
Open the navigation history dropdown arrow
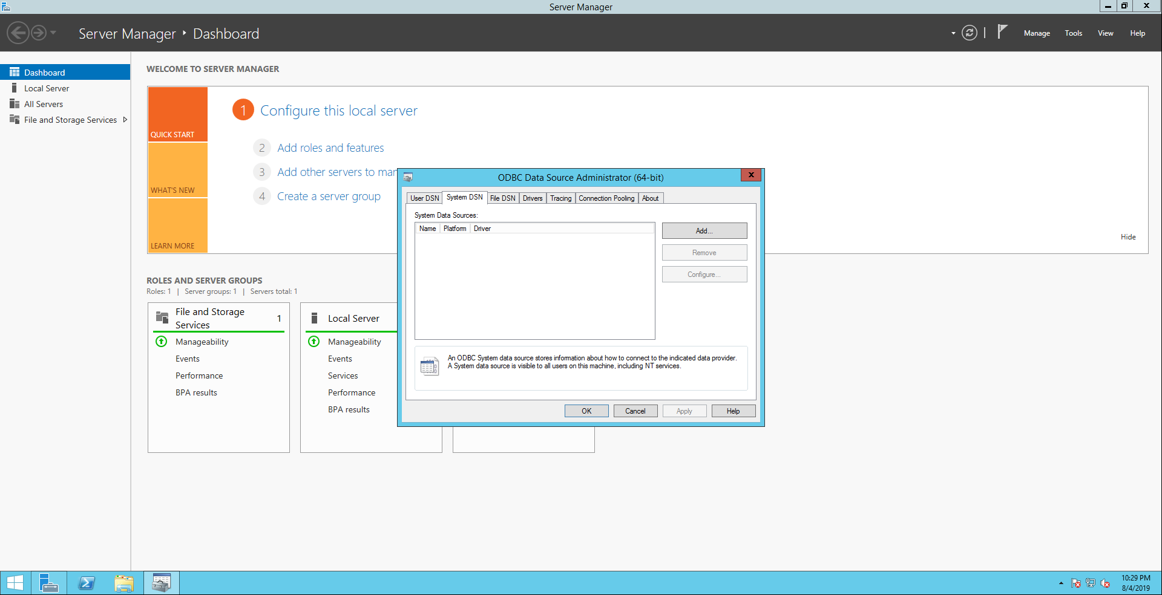click(54, 33)
